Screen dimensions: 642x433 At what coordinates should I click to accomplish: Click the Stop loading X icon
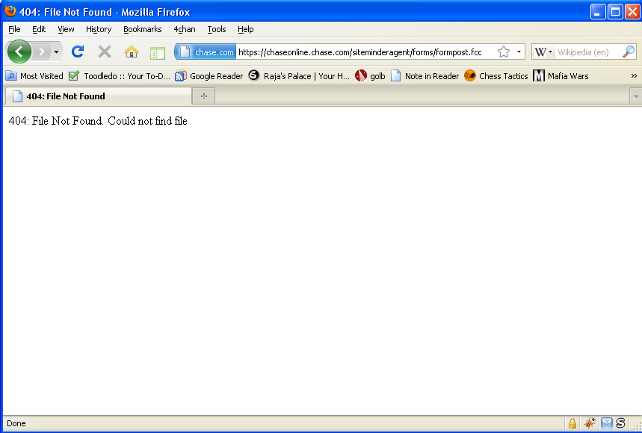[105, 52]
